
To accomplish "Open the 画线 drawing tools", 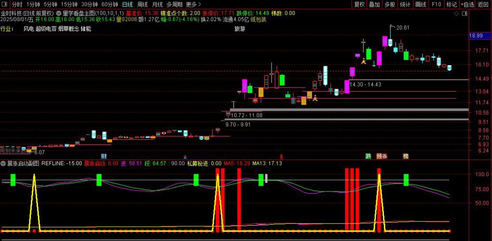I will pos(420,4).
